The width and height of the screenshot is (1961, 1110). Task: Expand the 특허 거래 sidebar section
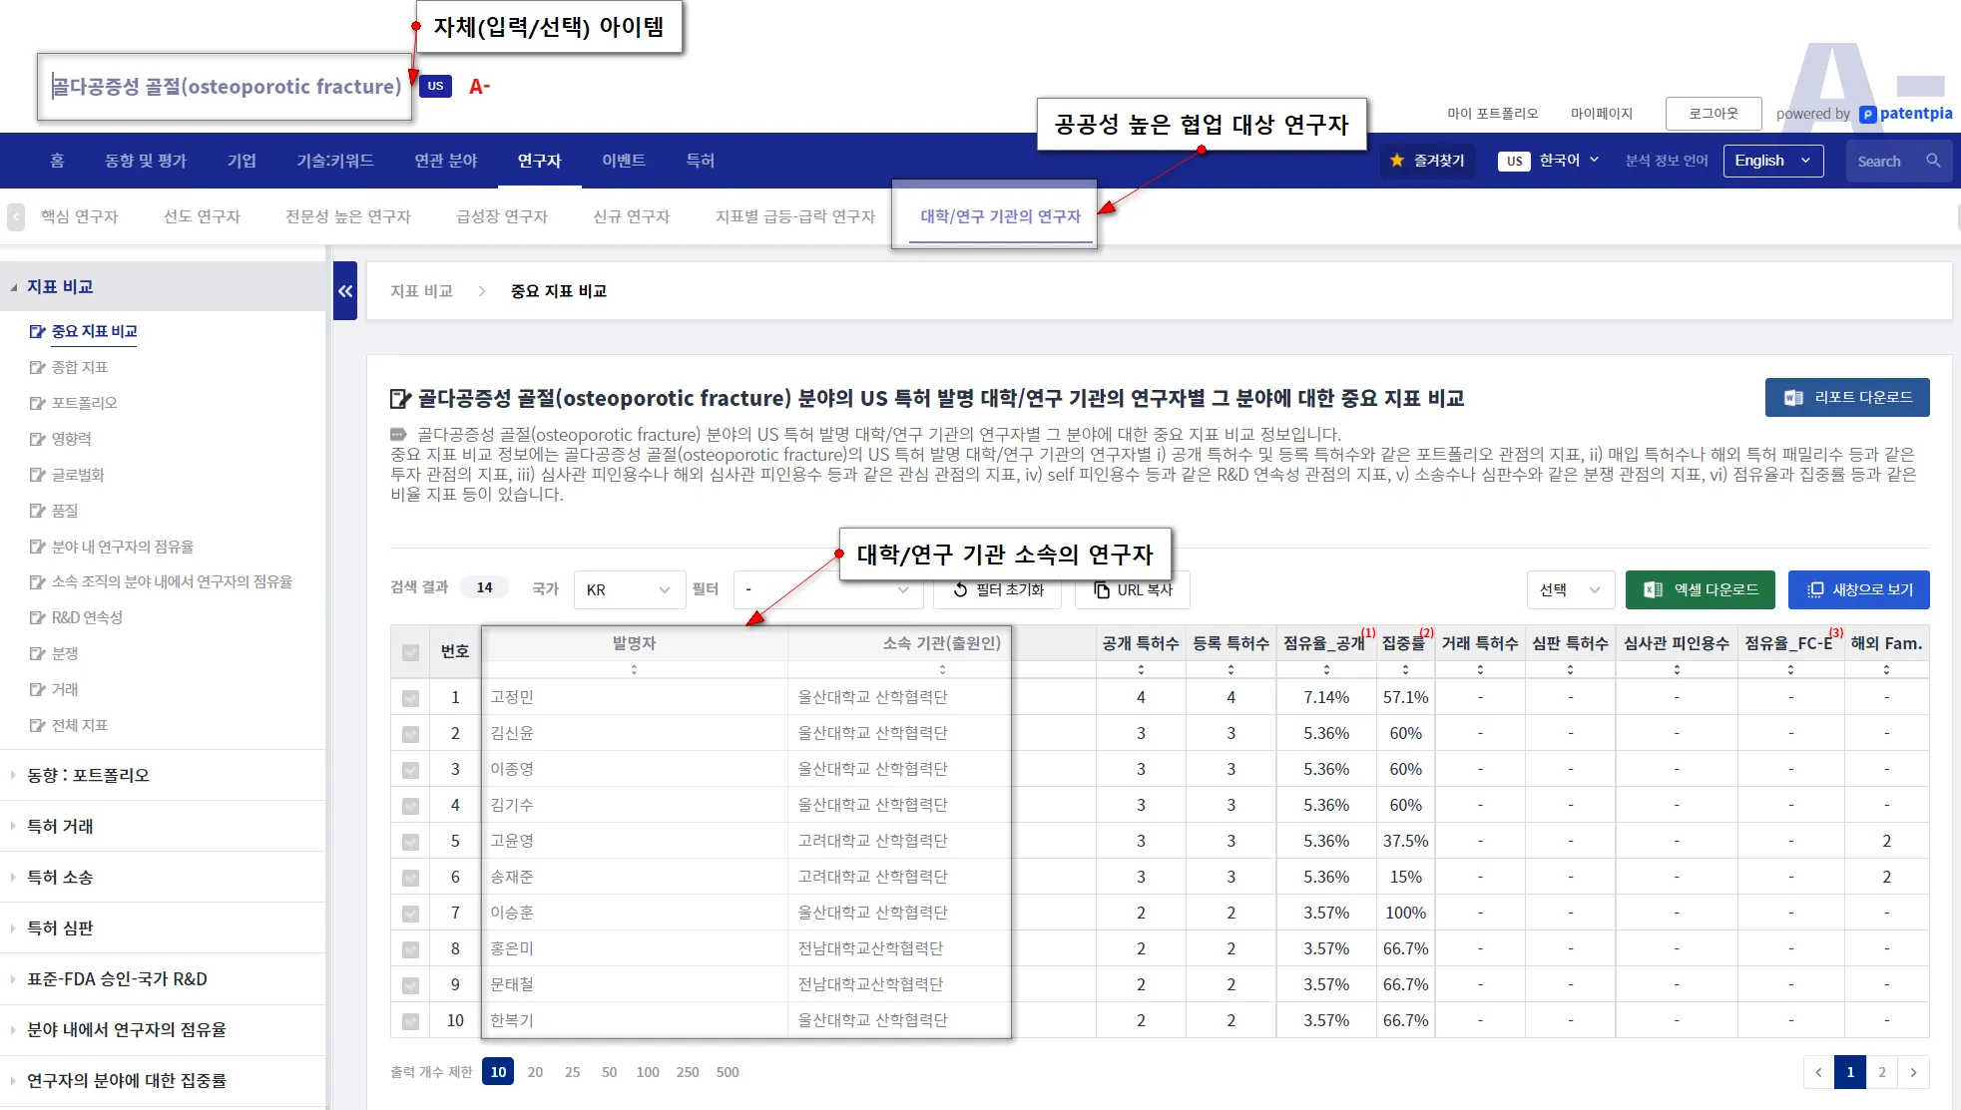pos(60,826)
